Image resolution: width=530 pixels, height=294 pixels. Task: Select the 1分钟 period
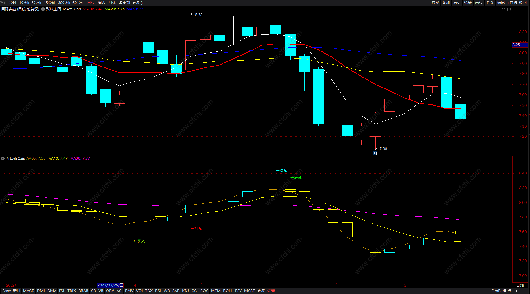(24, 3)
